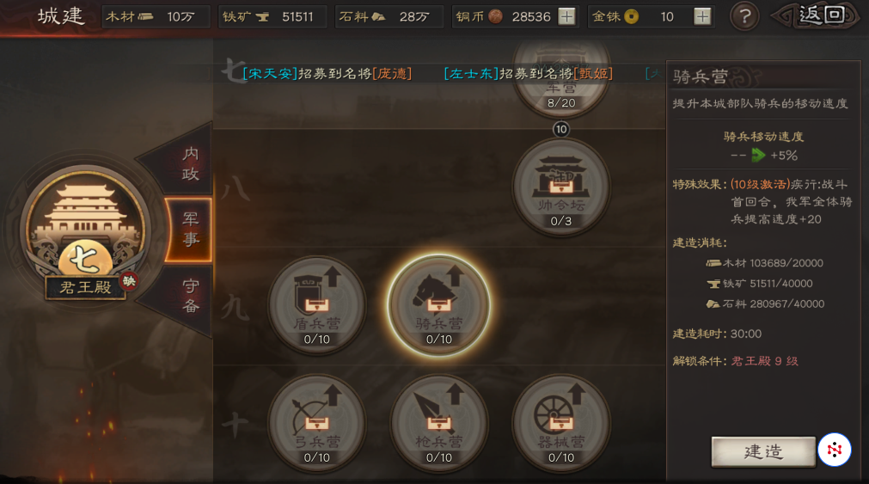Select the 枪兵营 spear camp icon
Viewport: 869px width, 484px height.
438,423
